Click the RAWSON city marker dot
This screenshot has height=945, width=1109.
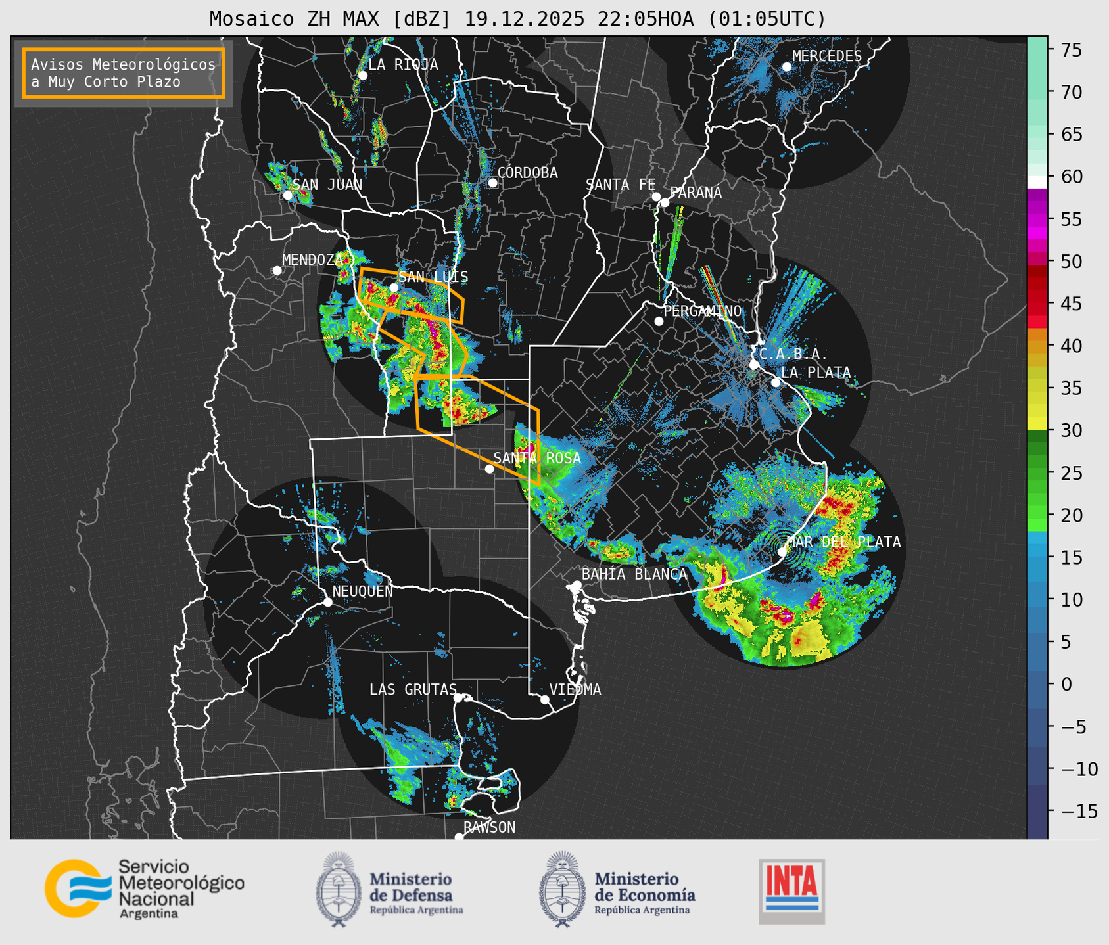[459, 837]
